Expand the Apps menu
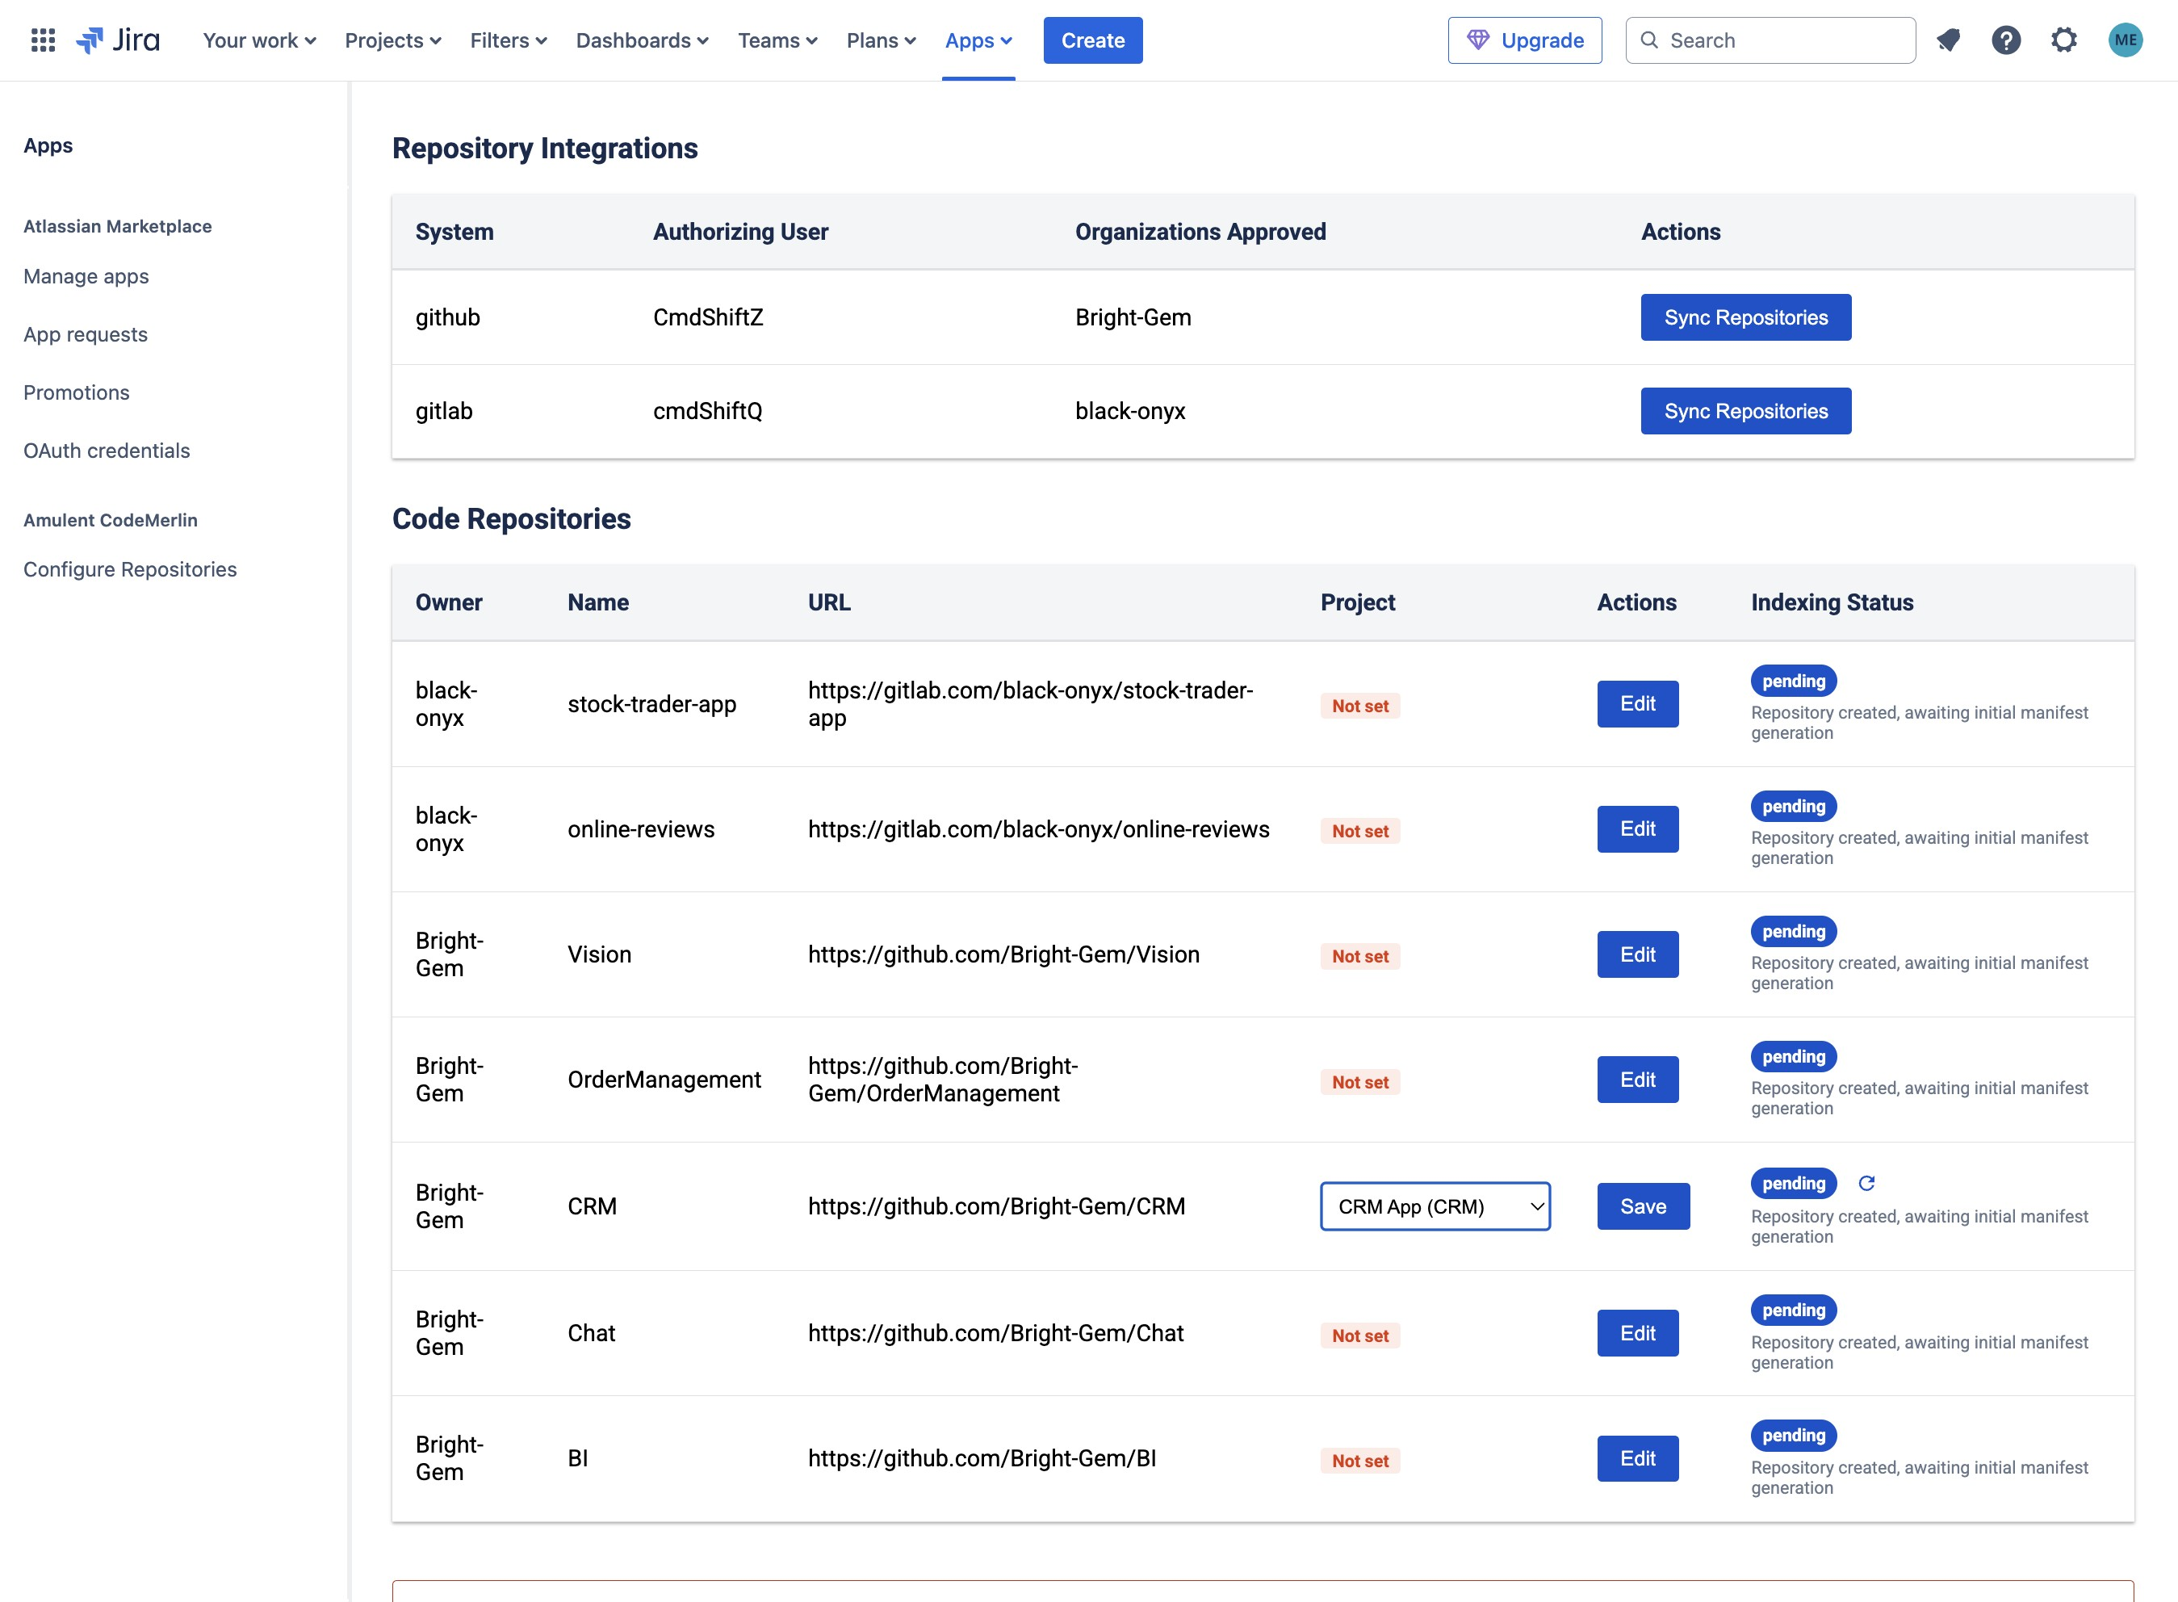This screenshot has height=1602, width=2178. pos(979,40)
